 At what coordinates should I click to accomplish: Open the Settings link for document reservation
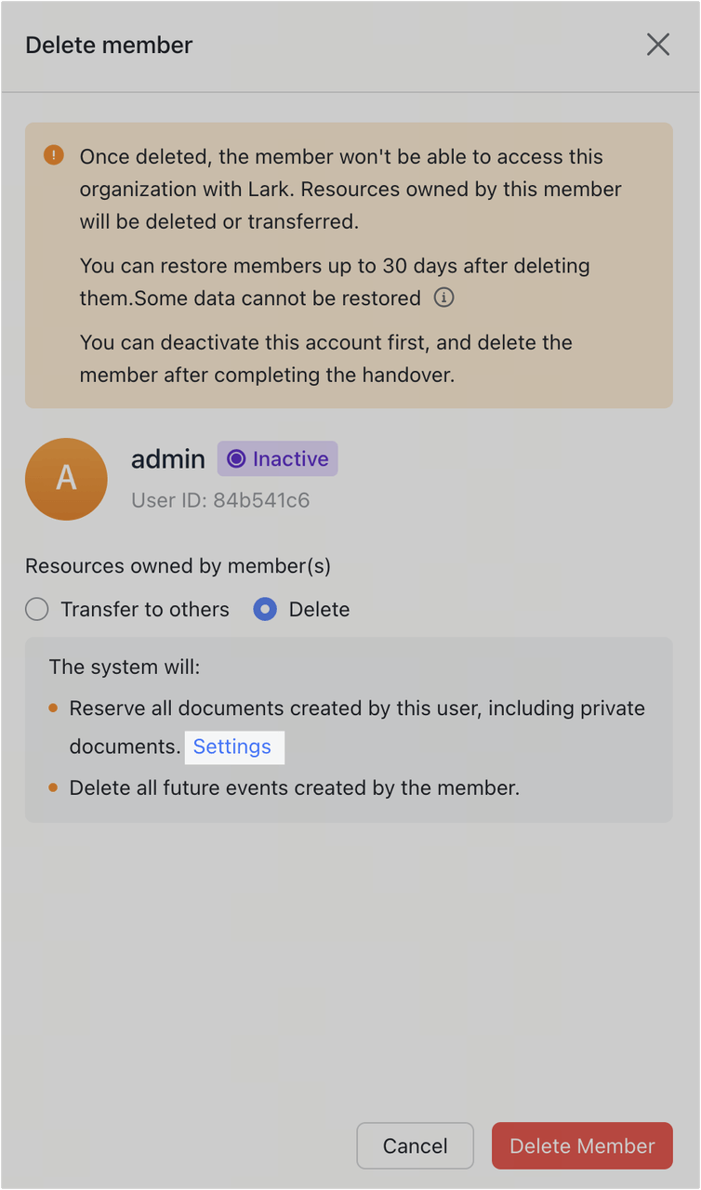[x=234, y=747]
